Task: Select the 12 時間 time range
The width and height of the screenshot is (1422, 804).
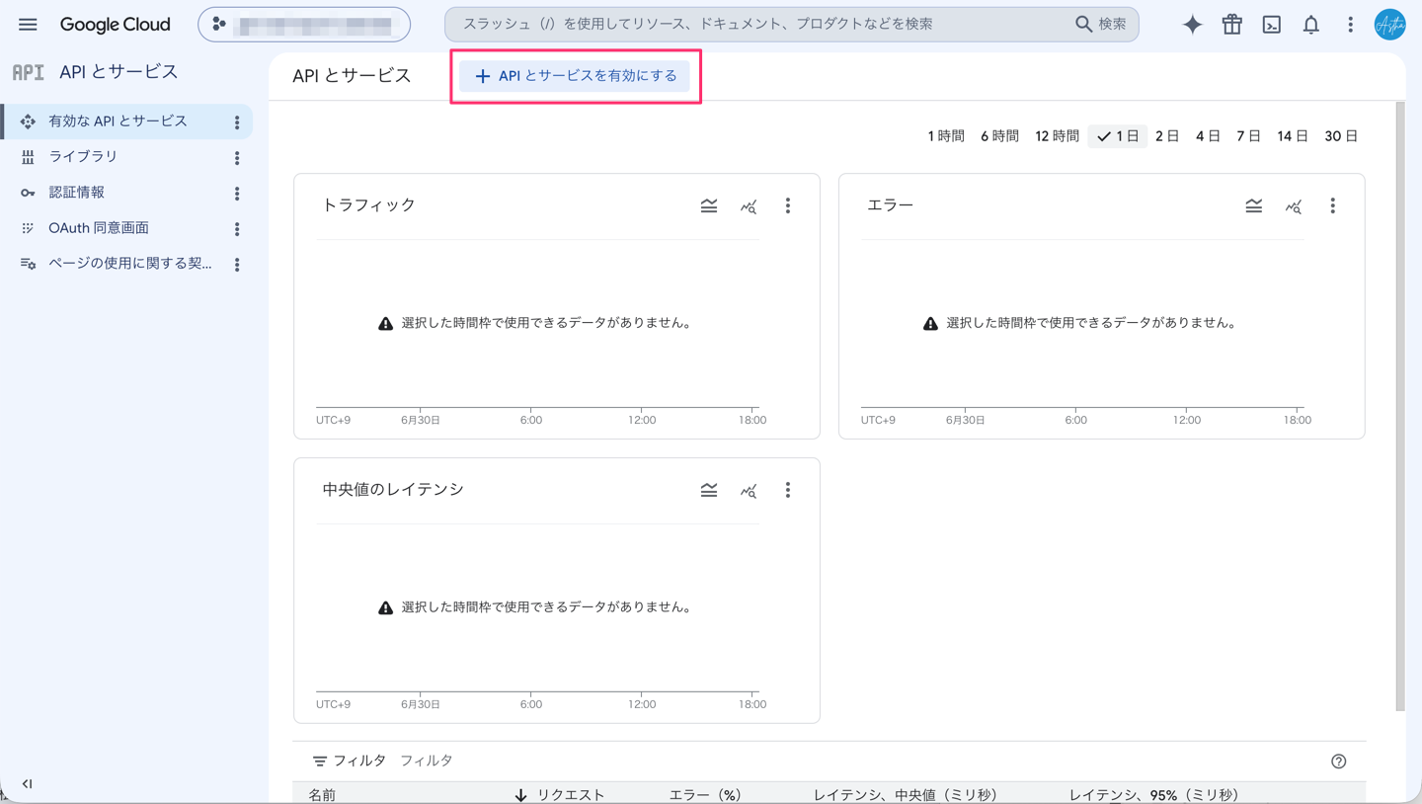Action: 1057,136
